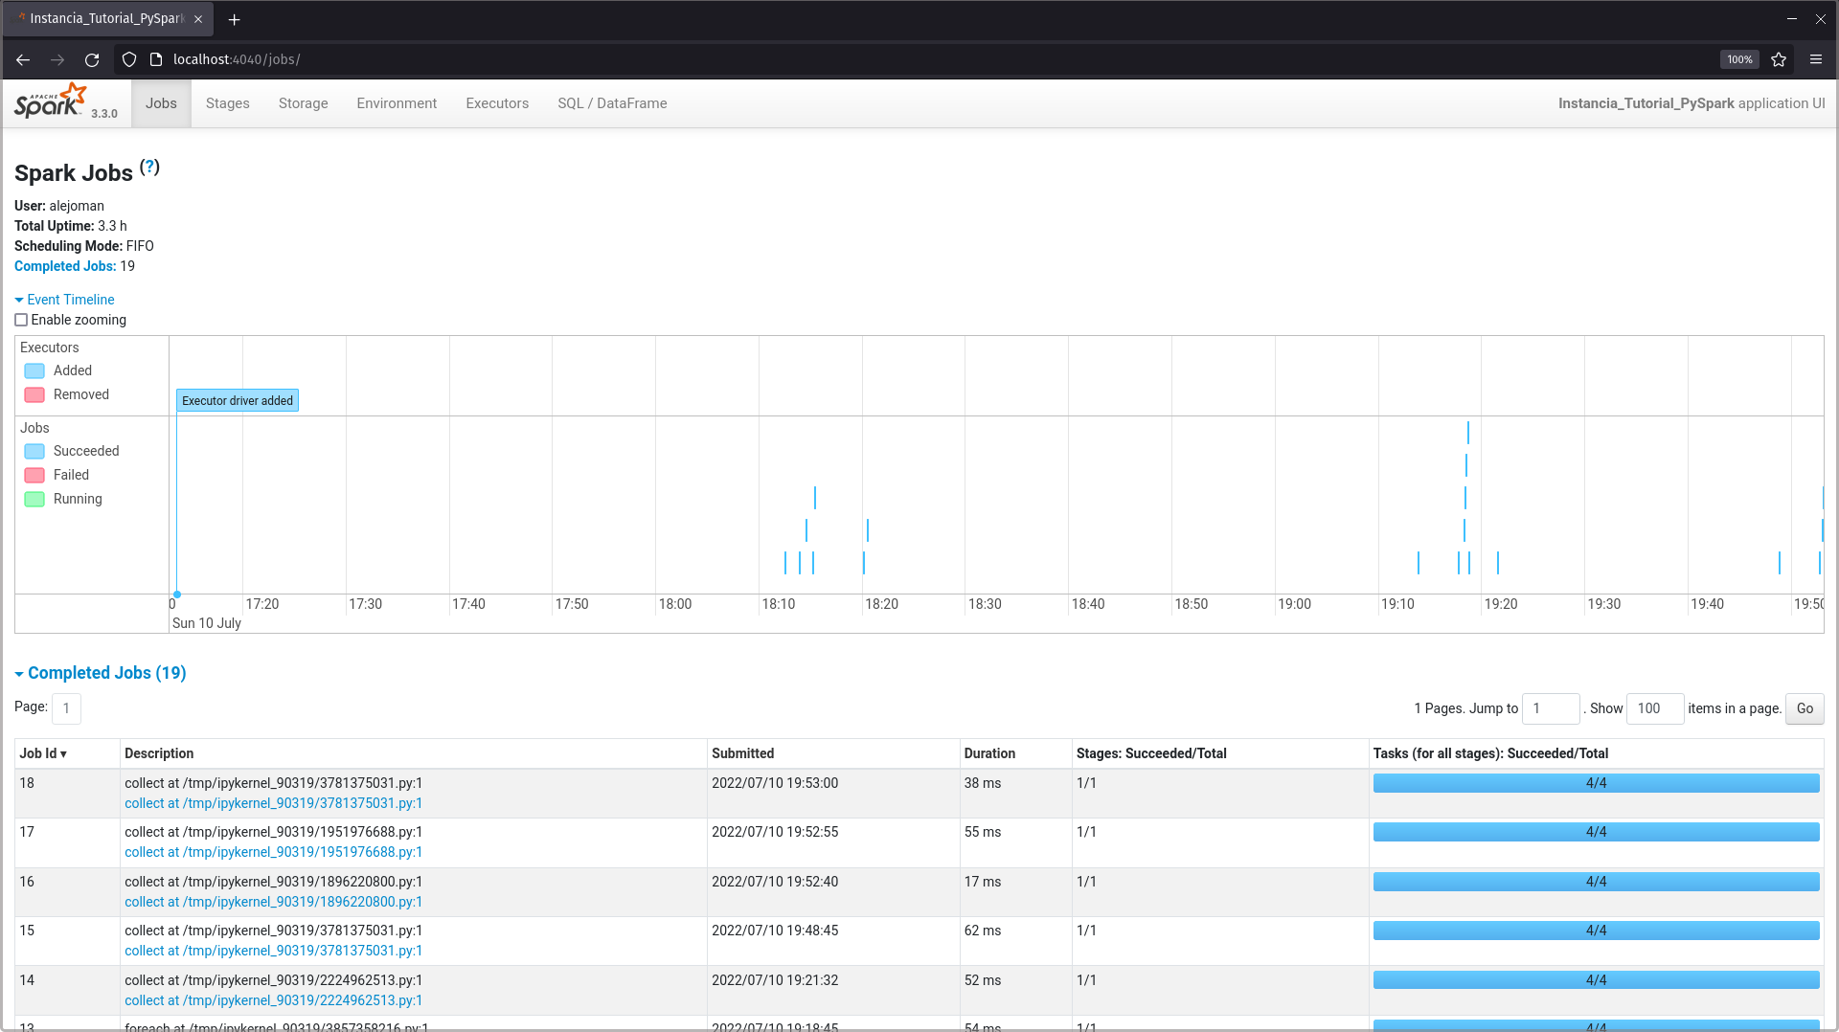Image resolution: width=1839 pixels, height=1032 pixels.
Task: Sort by Stages: Succeeded/Total header
Action: pos(1151,753)
